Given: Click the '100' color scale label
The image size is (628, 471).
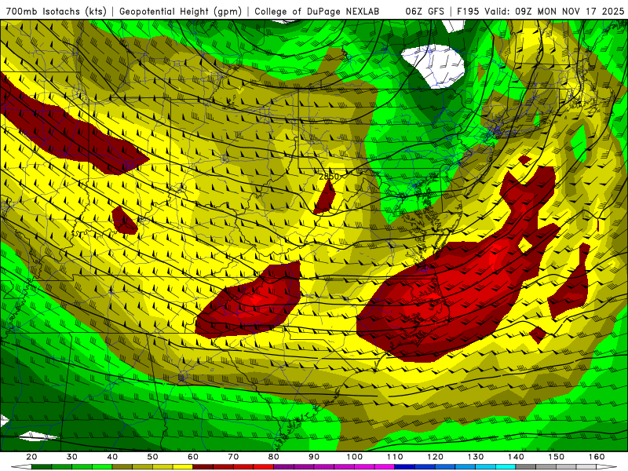Looking at the screenshot, I should (355, 457).
